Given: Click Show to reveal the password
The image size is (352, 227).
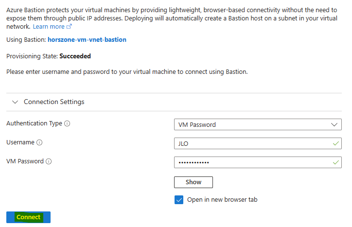Looking at the screenshot, I should click(x=194, y=182).
